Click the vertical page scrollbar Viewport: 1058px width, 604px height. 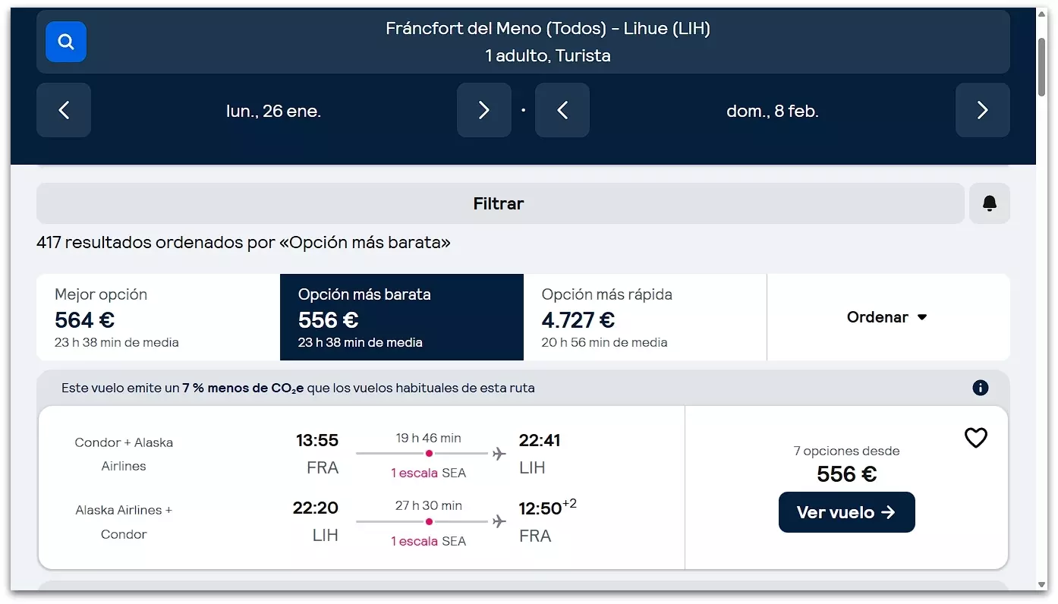(1041, 68)
